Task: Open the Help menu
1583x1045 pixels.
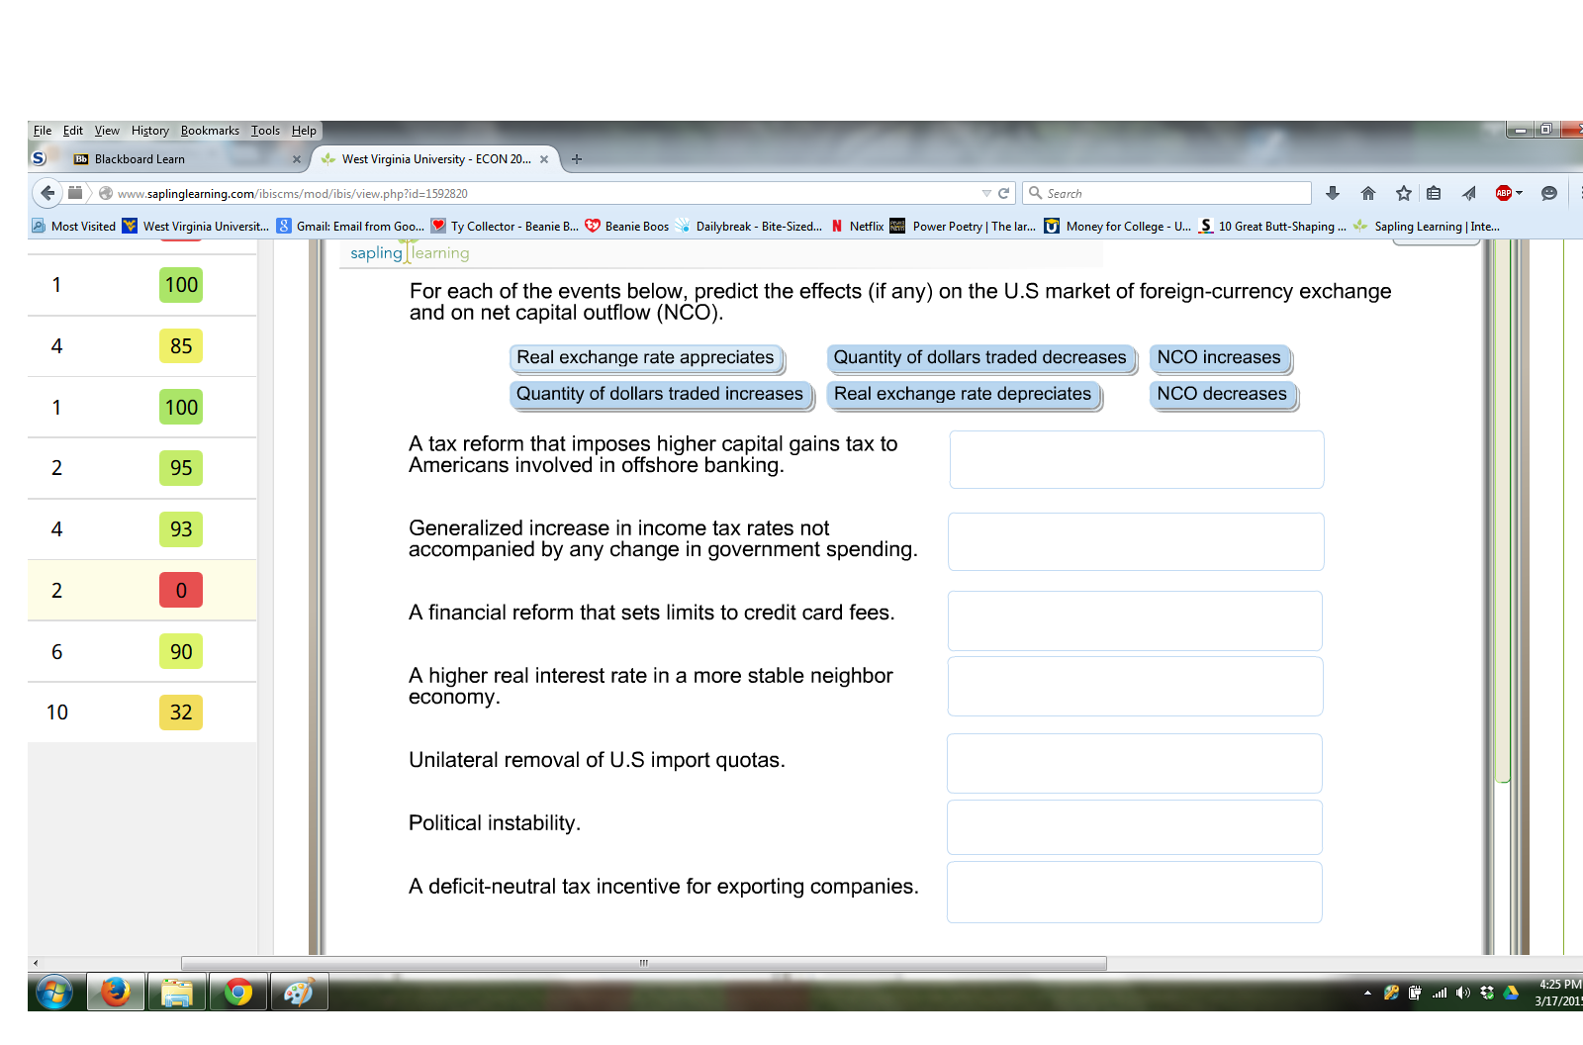Action: click(304, 131)
